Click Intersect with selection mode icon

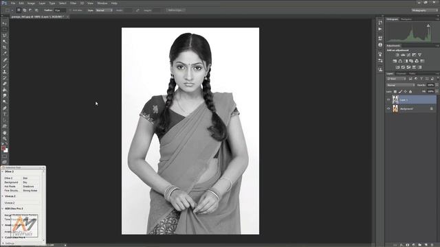36,10
